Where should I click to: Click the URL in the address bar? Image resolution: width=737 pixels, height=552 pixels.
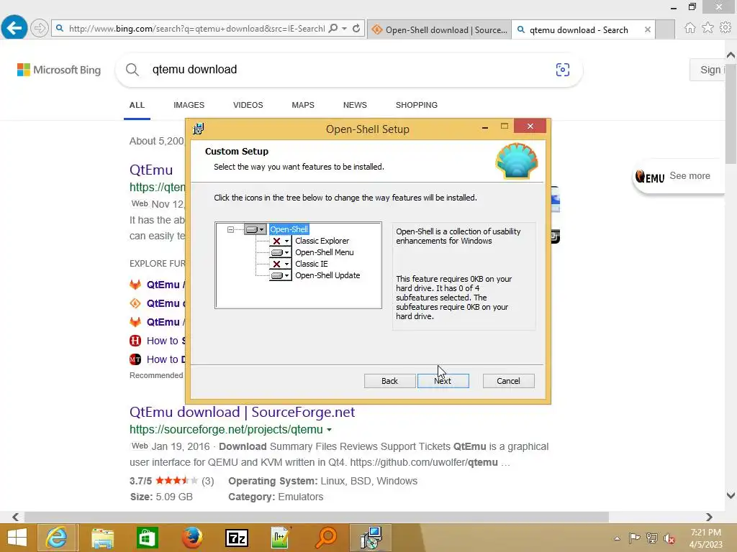196,29
